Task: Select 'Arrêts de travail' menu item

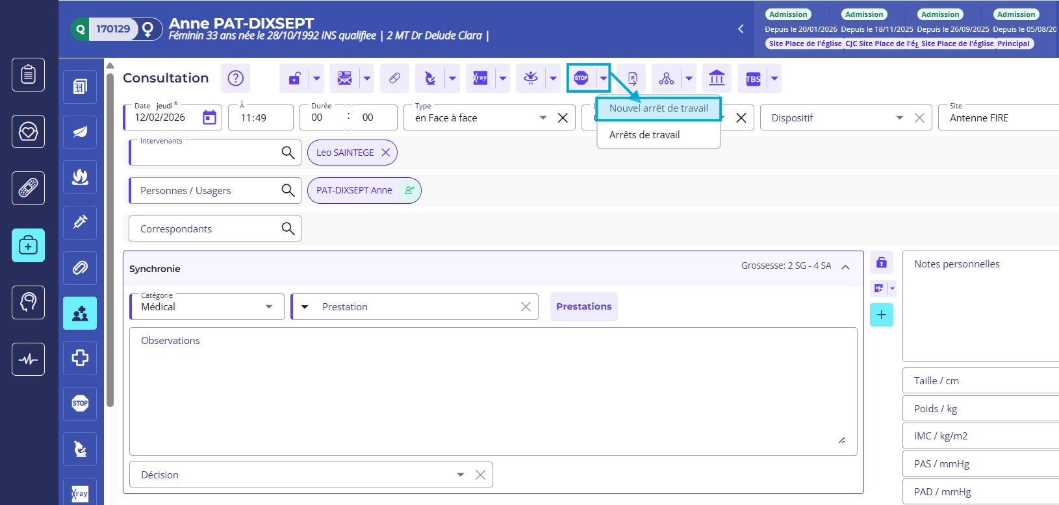Action: point(644,135)
